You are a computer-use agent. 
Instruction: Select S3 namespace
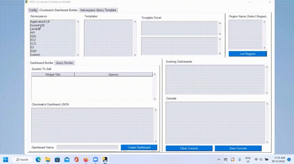click(32, 47)
